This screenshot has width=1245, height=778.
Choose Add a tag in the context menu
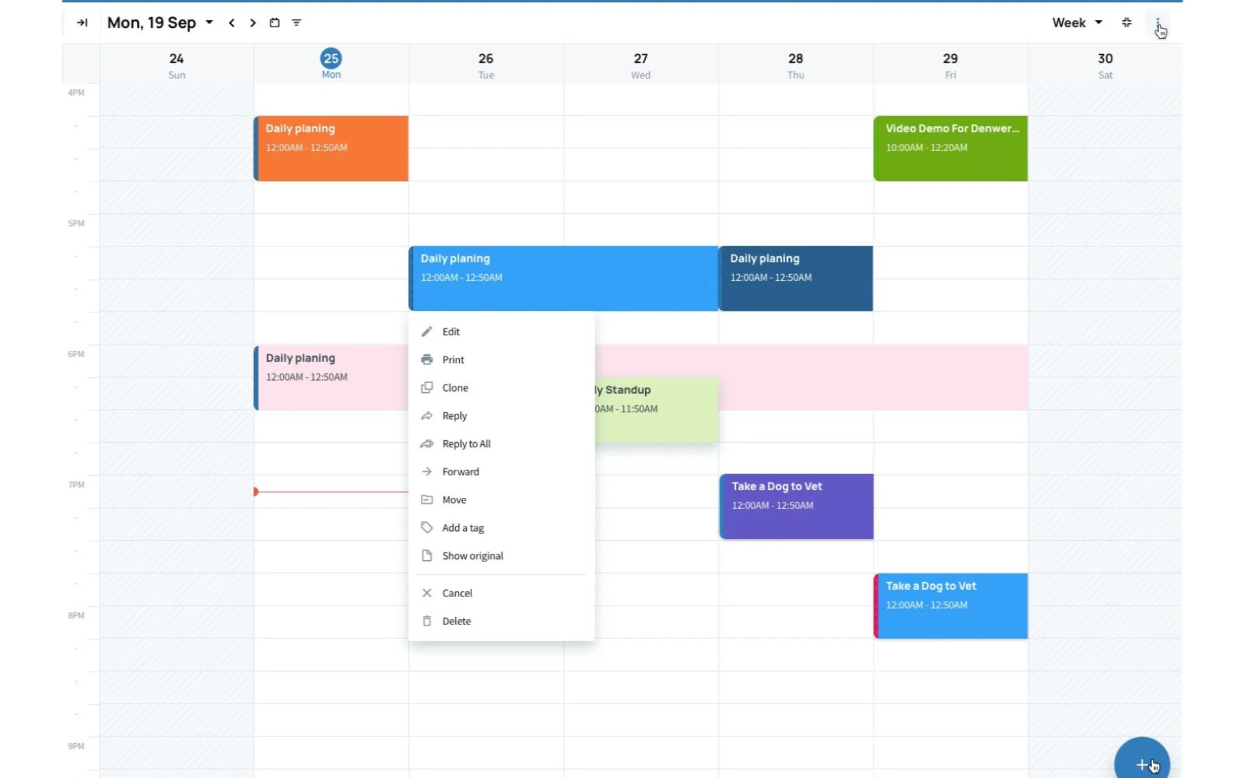(x=501, y=528)
